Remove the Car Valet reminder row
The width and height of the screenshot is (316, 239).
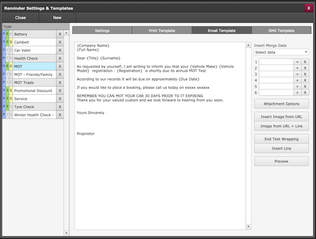[x=60, y=50]
